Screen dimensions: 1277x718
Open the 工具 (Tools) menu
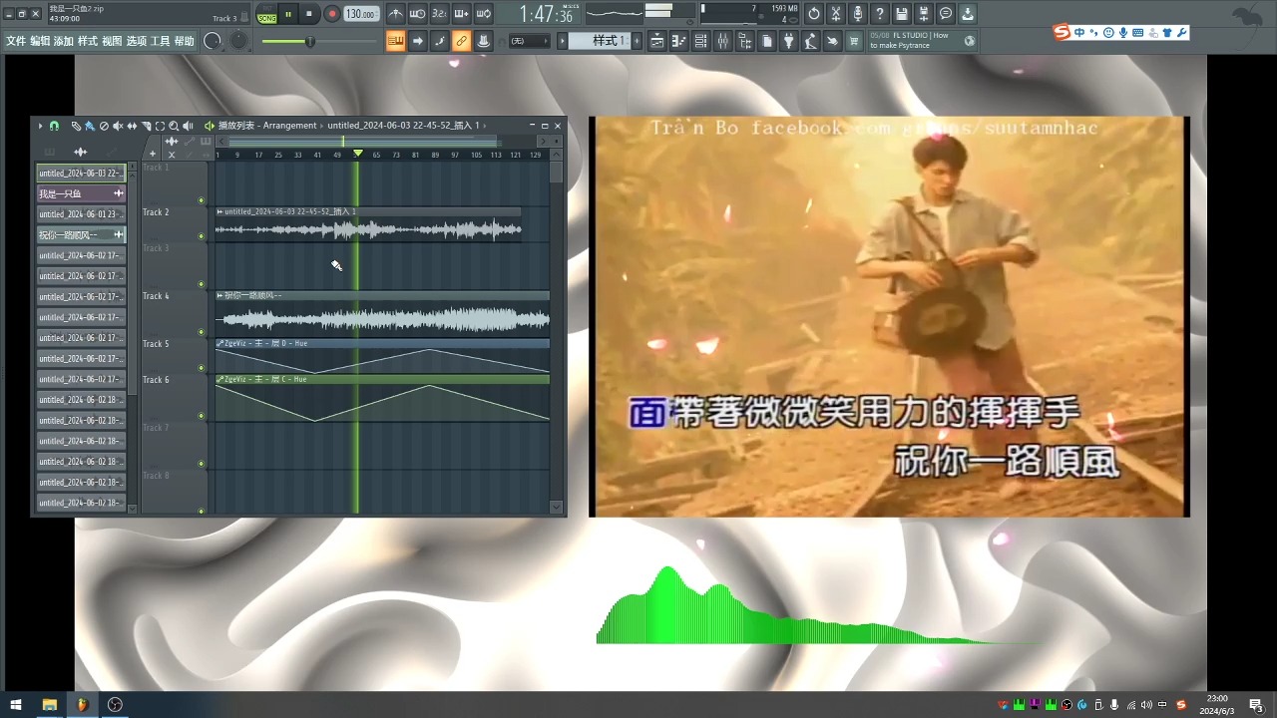click(x=161, y=41)
